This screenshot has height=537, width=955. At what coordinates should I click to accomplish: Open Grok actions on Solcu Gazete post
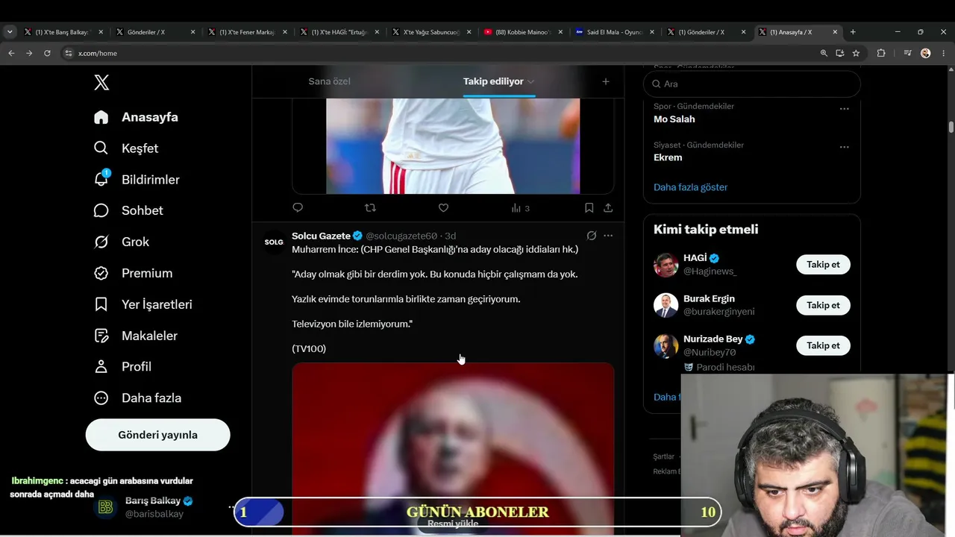pos(592,236)
